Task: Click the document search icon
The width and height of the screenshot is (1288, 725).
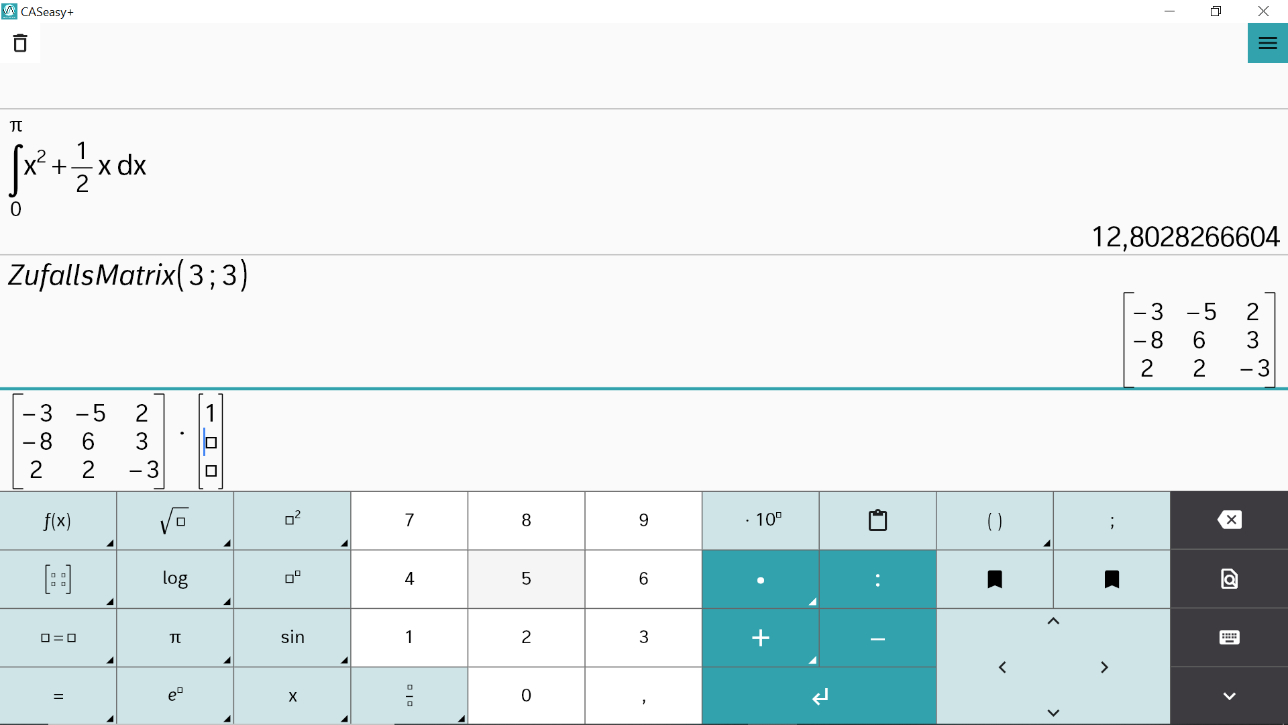Action: 1229,579
